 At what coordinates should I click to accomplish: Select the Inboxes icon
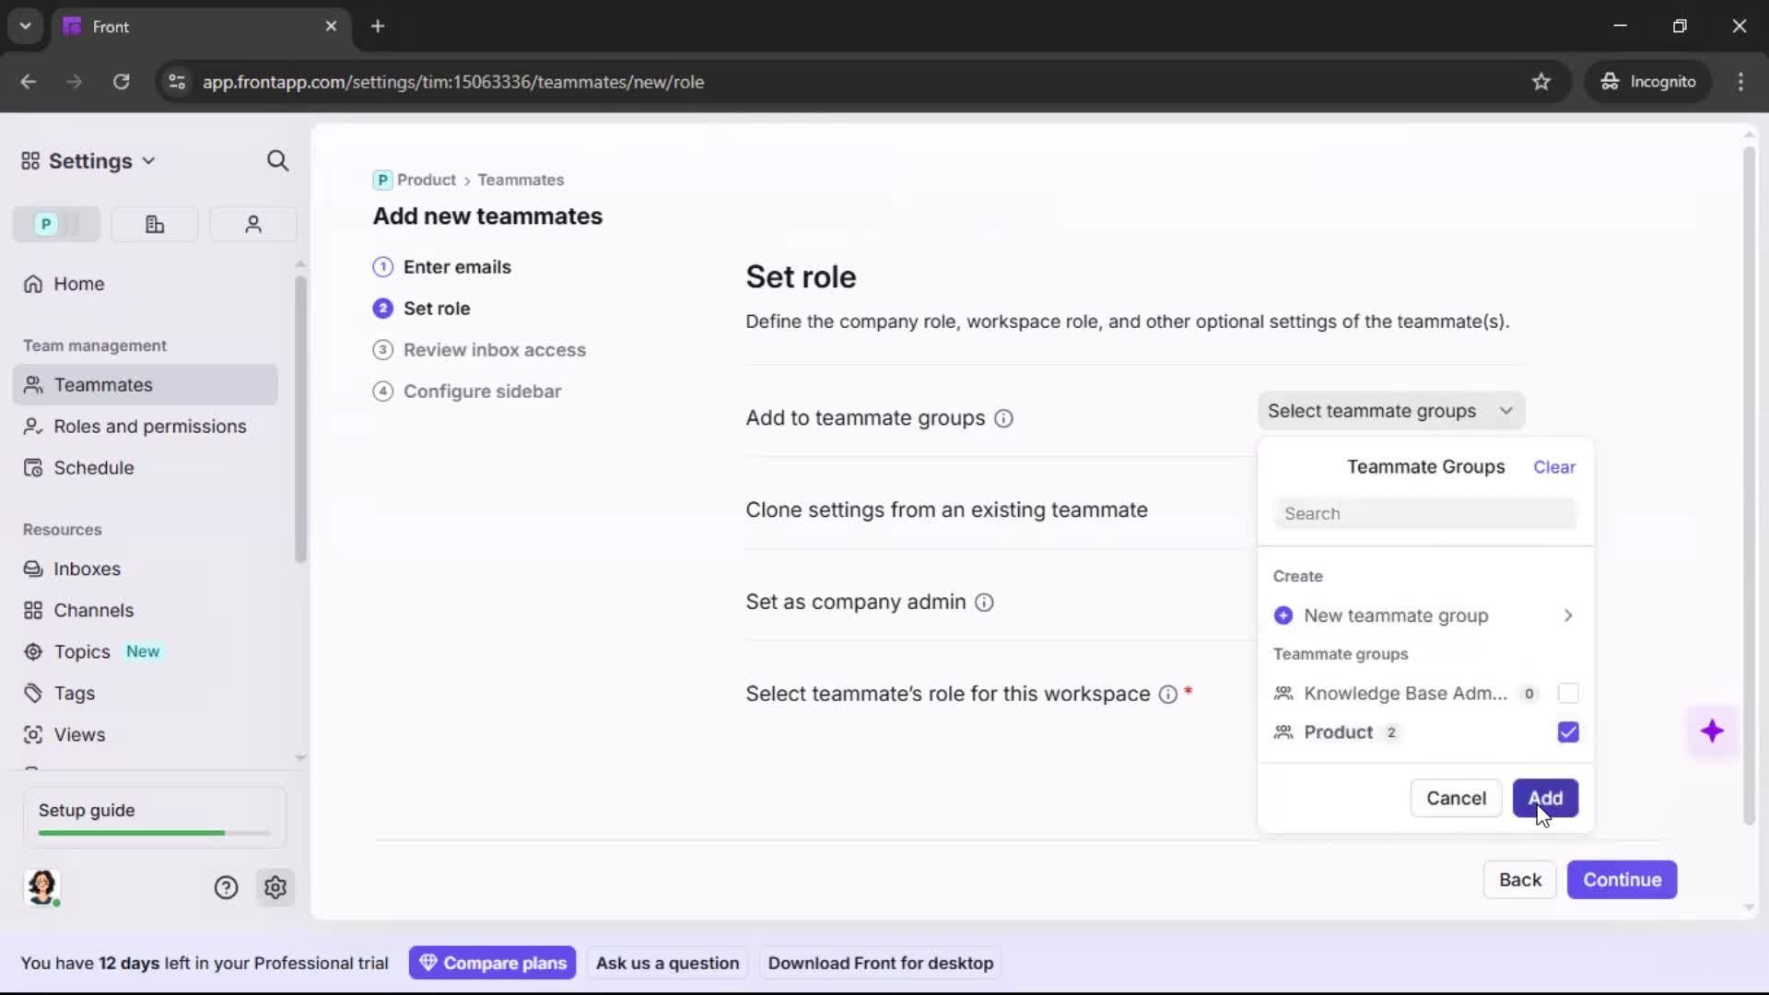pyautogui.click(x=33, y=568)
